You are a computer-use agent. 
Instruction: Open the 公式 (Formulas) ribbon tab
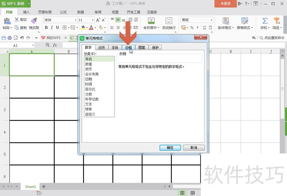tap(63, 12)
